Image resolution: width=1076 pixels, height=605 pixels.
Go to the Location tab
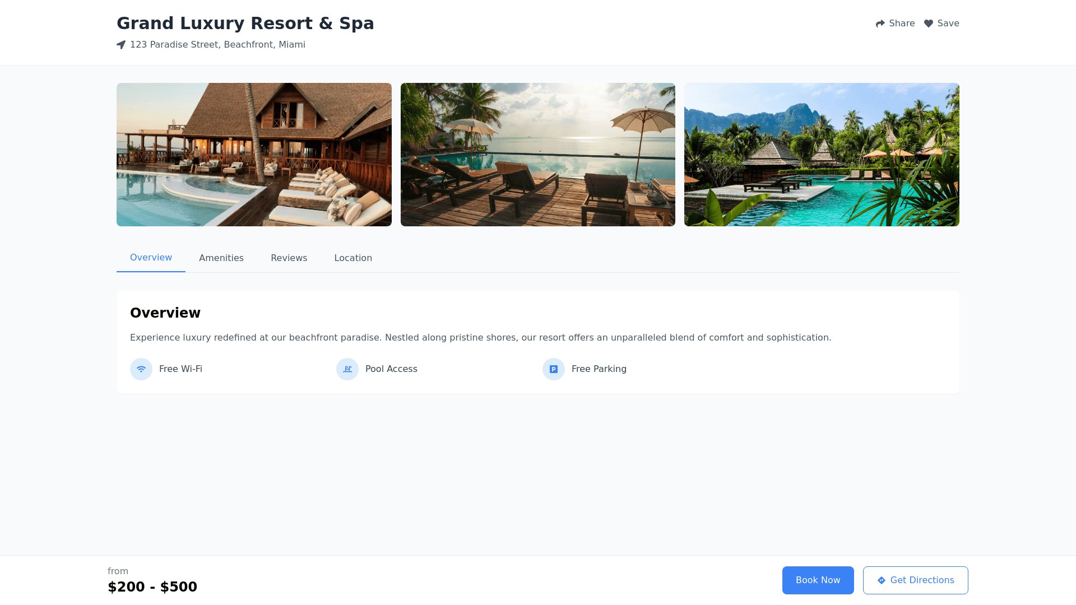[x=353, y=258]
